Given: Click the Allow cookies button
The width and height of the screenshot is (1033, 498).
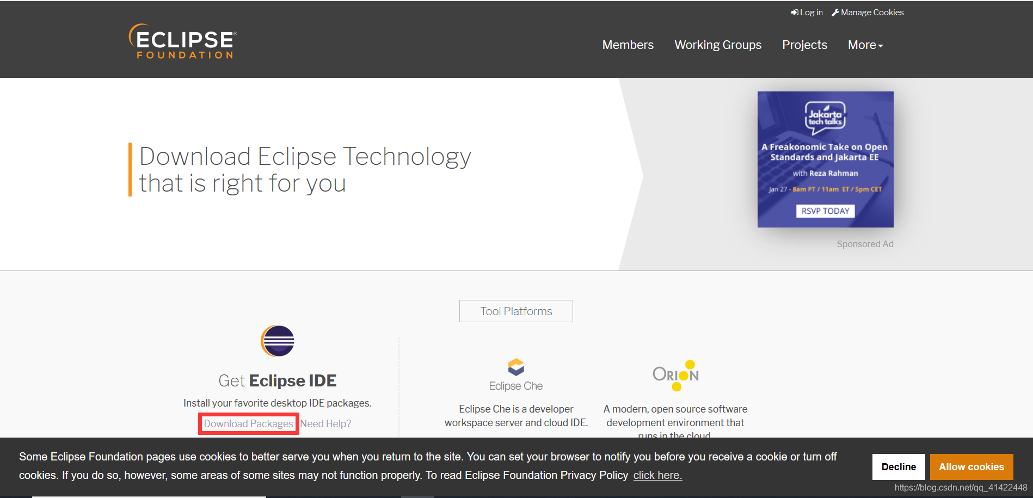Looking at the screenshot, I should tap(971, 467).
